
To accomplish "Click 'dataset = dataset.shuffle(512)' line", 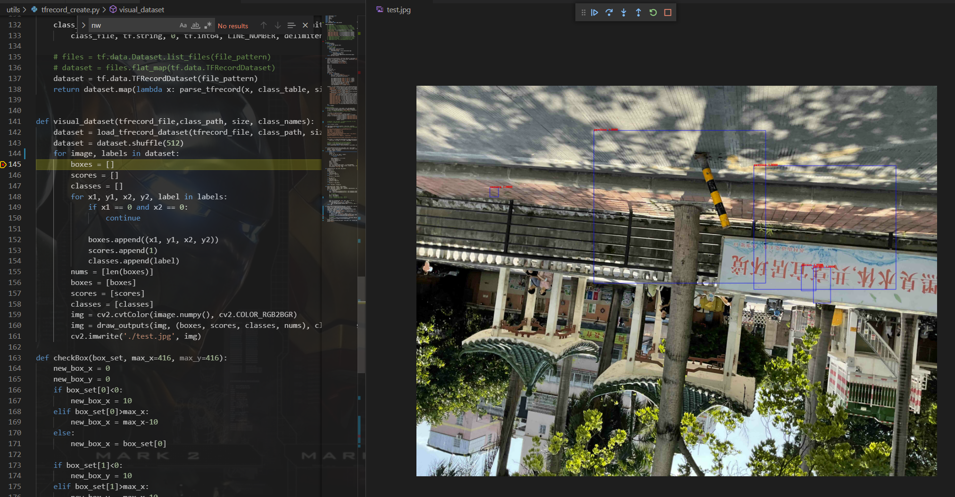I will (x=118, y=143).
